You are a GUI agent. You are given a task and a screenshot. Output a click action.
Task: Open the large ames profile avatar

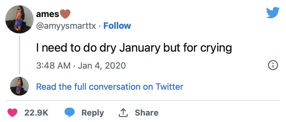point(19,19)
